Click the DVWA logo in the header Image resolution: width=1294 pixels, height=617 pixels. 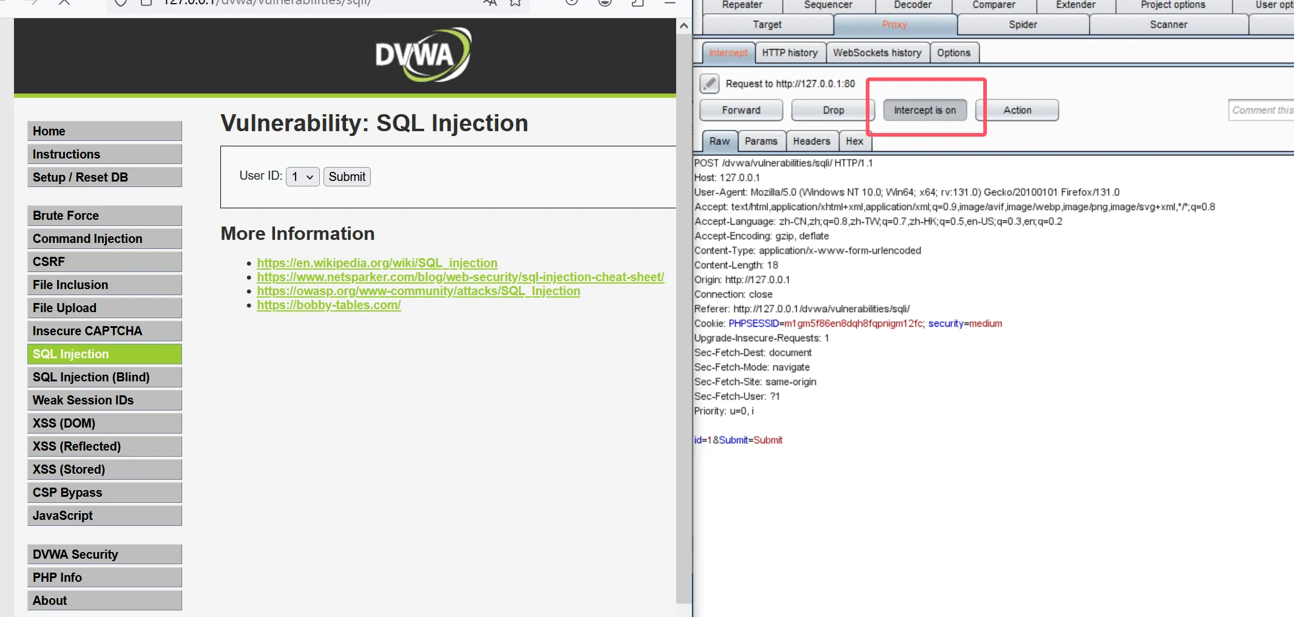[423, 55]
